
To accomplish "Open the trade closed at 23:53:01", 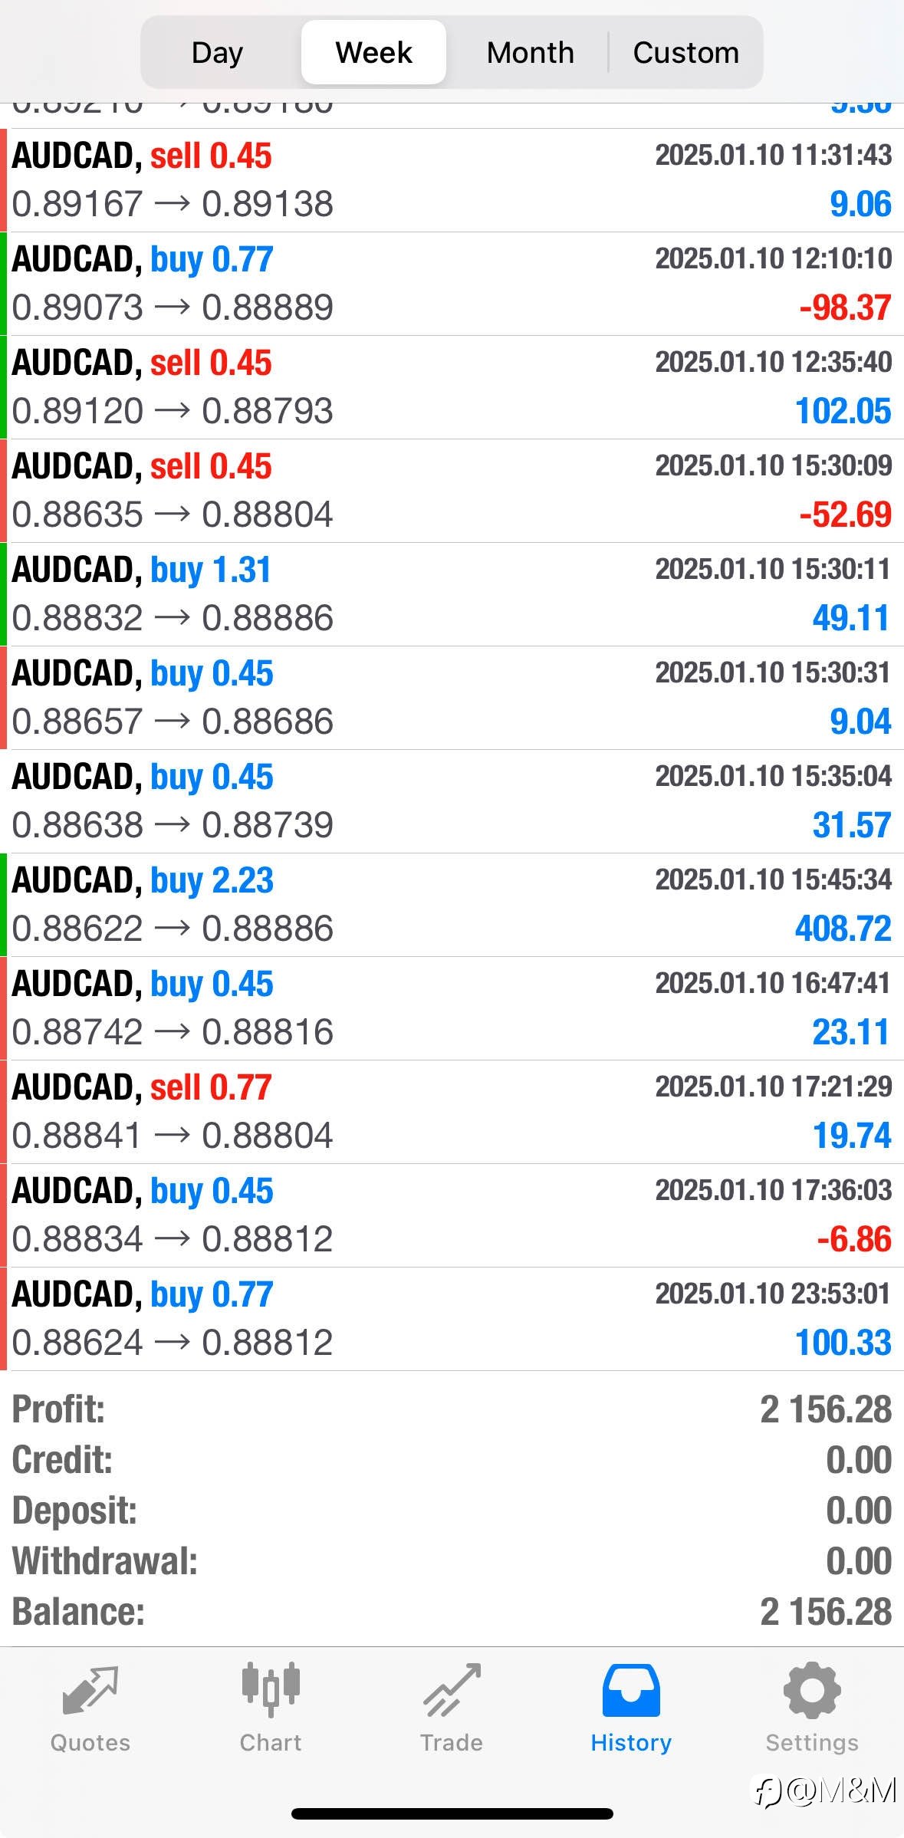I will 452,1319.
